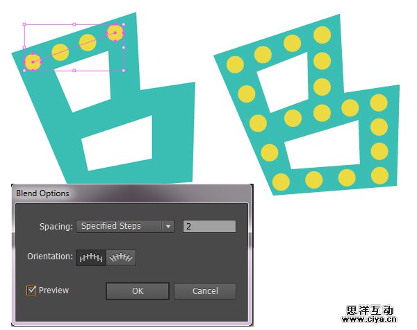This screenshot has width=417, height=330.
Task: Click the Blend Options title bar
Action: point(131,193)
